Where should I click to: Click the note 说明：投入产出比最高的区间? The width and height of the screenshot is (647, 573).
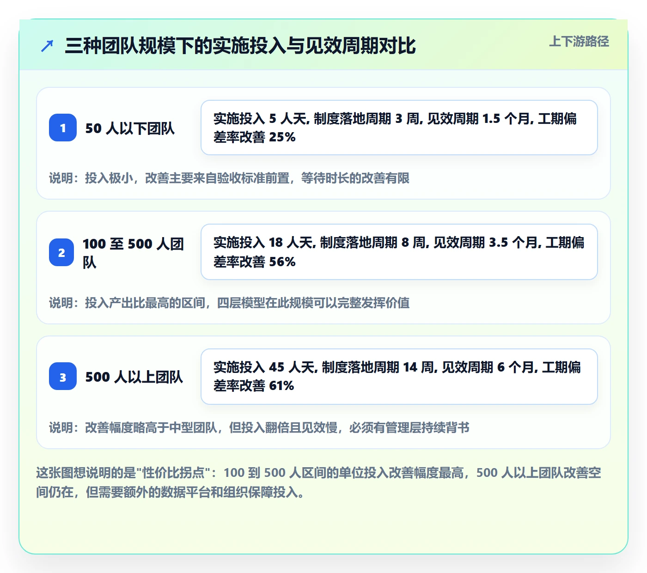[229, 303]
